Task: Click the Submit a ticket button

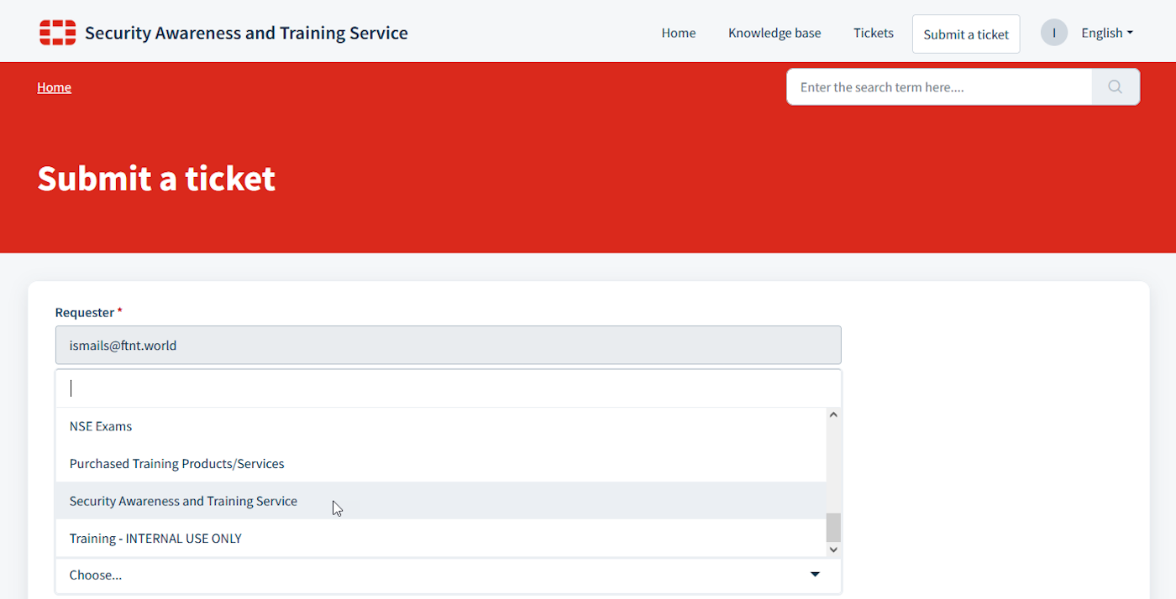Action: (966, 34)
